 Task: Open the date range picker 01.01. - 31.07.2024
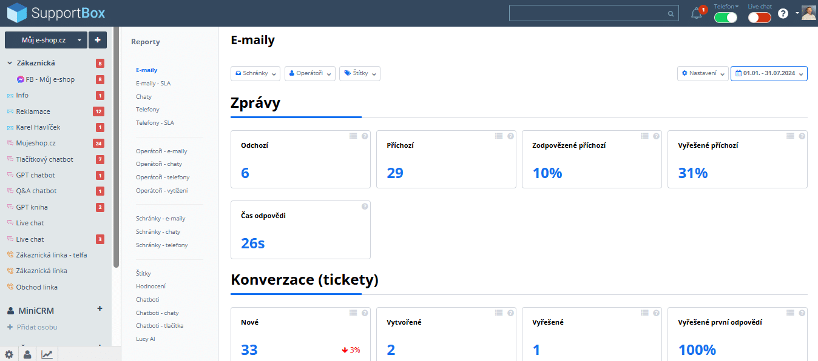[769, 73]
